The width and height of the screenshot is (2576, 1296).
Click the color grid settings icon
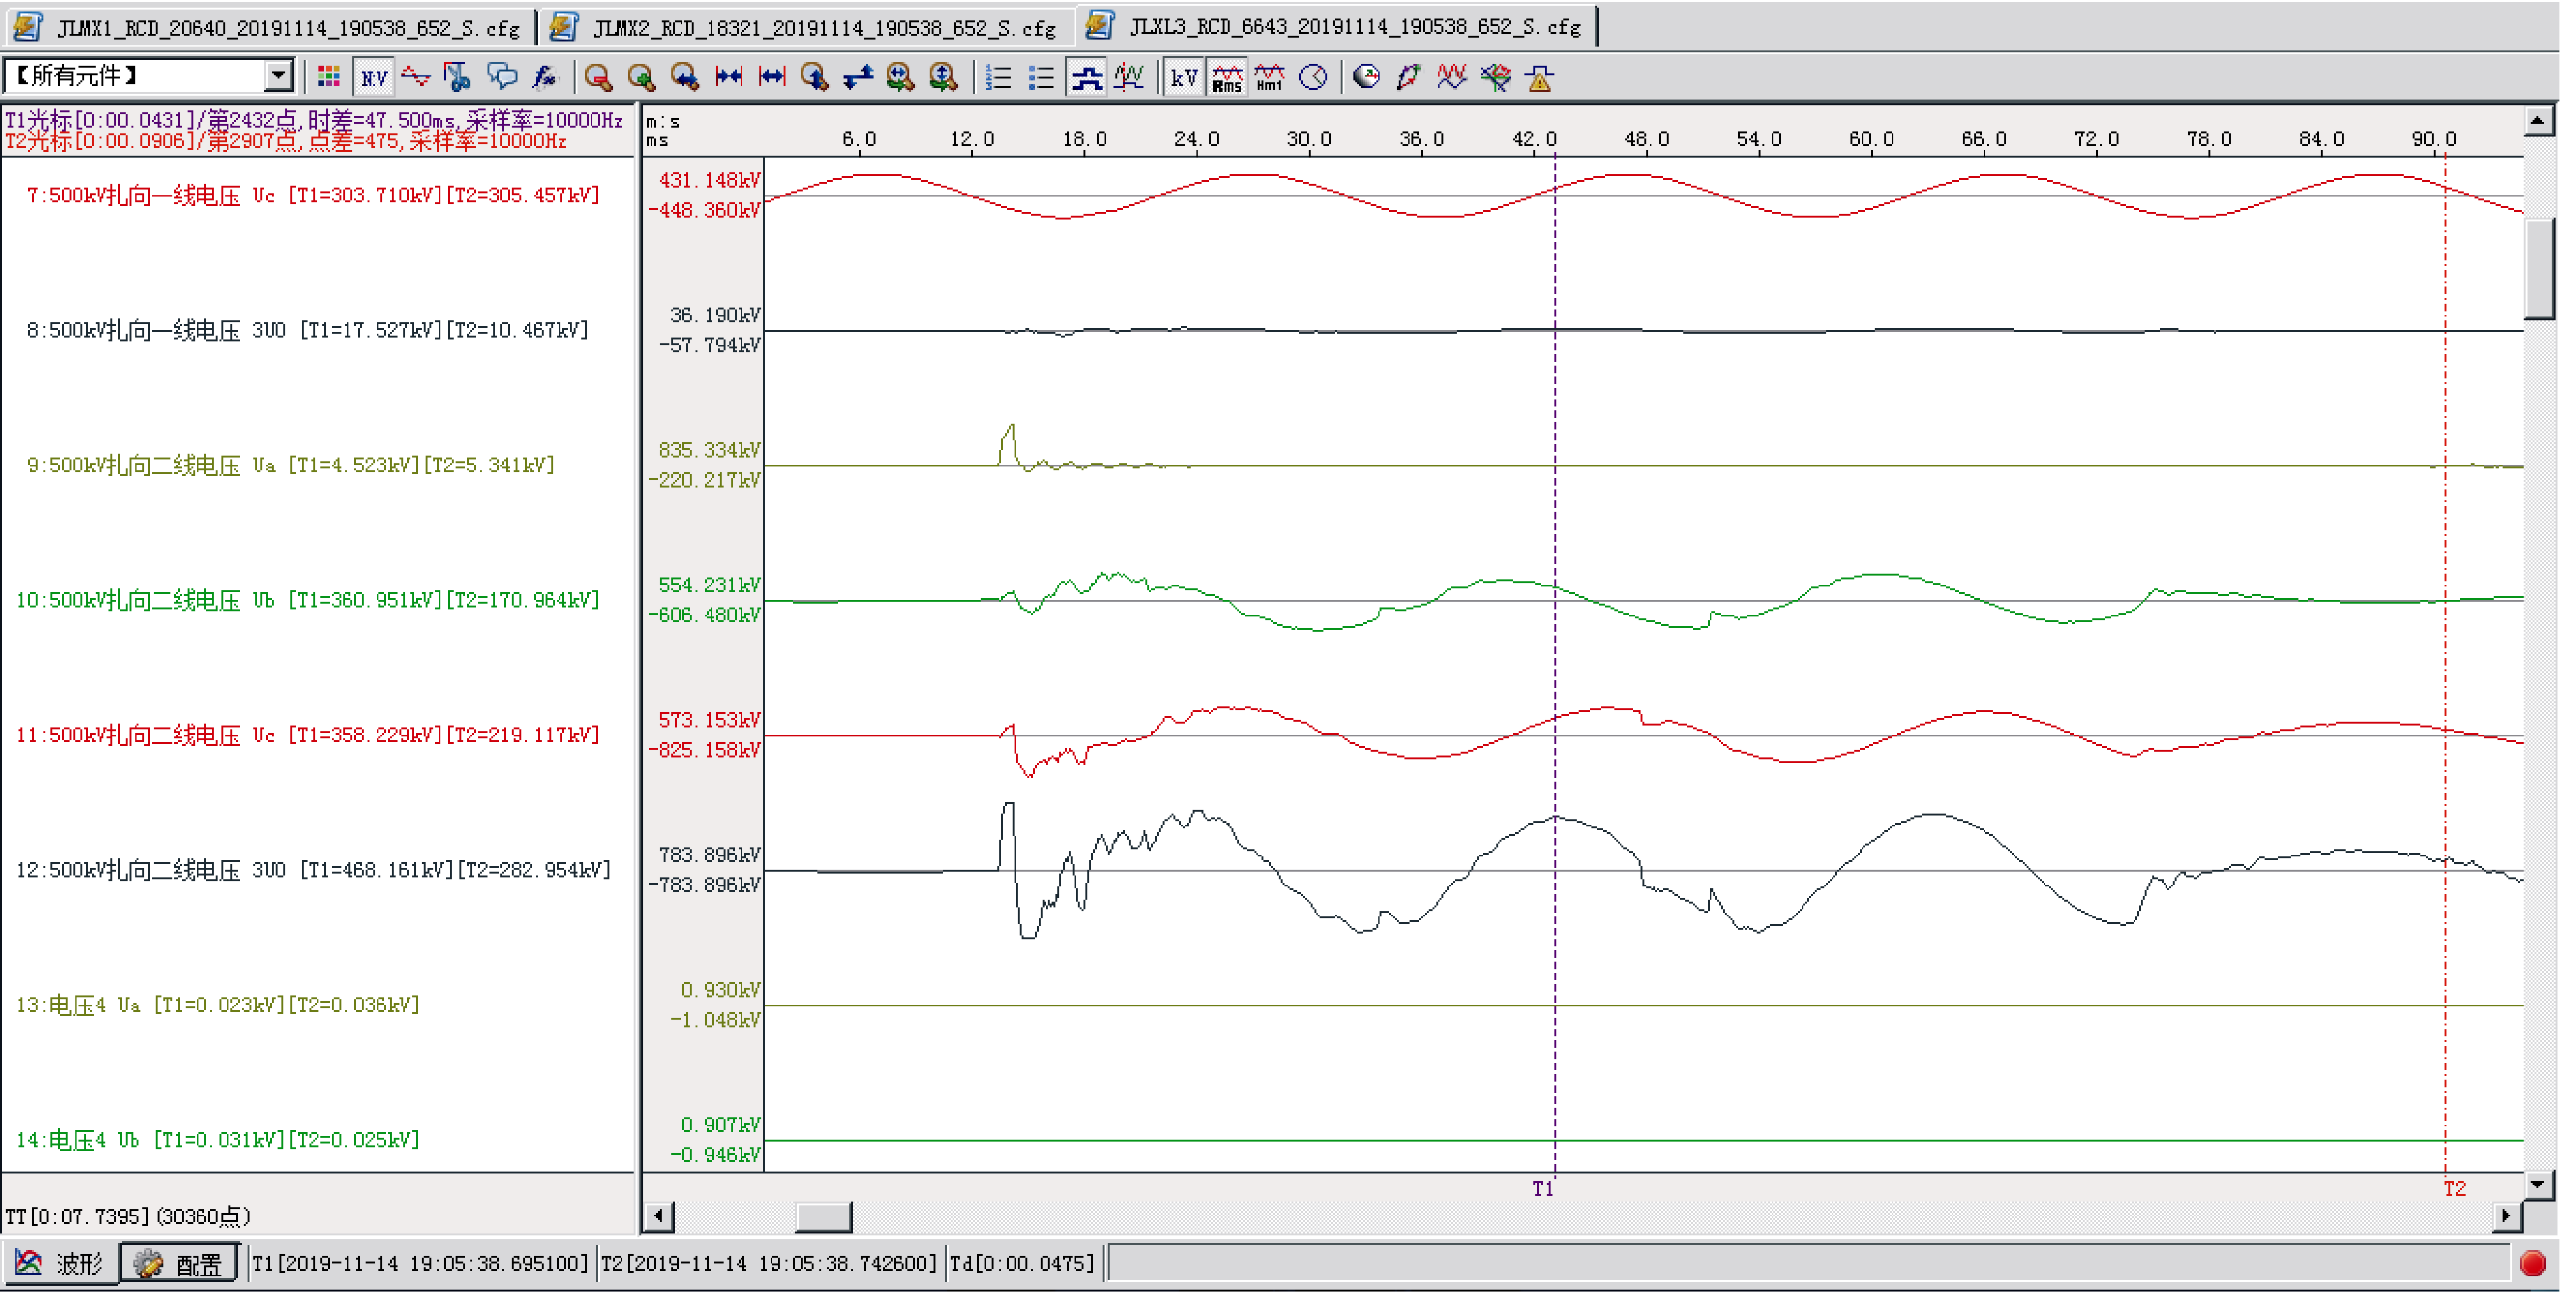(329, 77)
